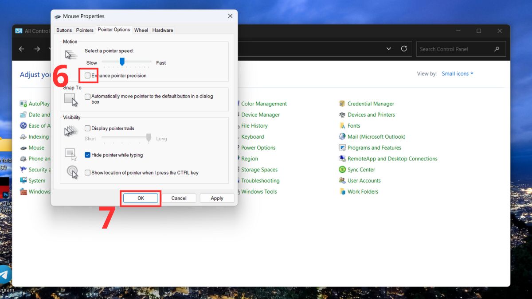532x299 pixels.
Task: Expand the address bar history dropdown
Action: [389, 49]
